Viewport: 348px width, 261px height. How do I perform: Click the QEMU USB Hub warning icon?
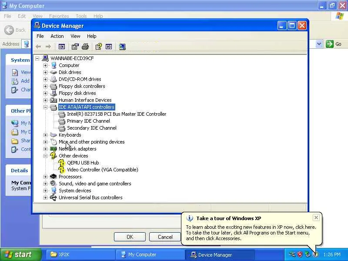62,163
